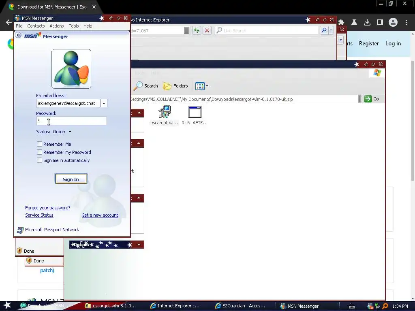
Task: Click the shield icon next to lower Done
Action: 29,260
